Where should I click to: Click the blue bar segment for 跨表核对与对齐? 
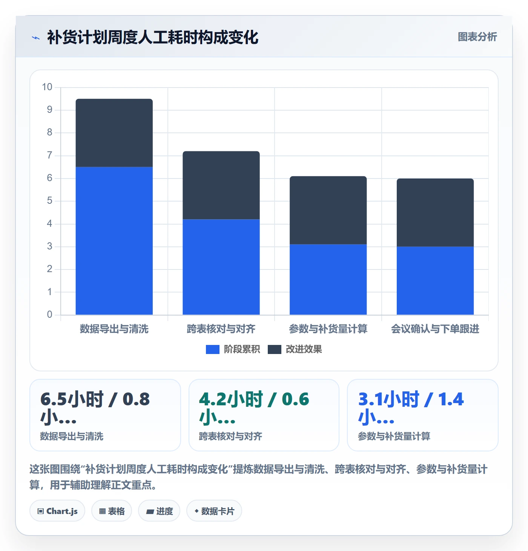[221, 267]
